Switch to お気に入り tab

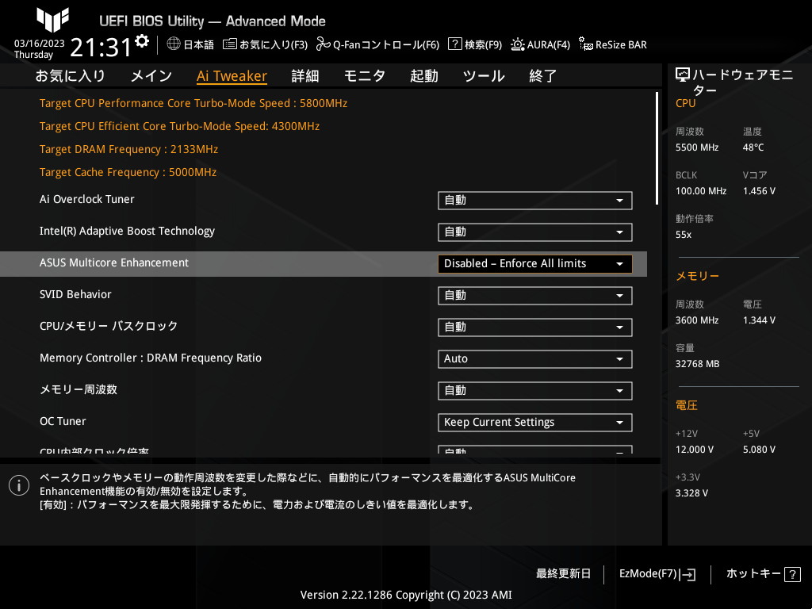tap(71, 75)
